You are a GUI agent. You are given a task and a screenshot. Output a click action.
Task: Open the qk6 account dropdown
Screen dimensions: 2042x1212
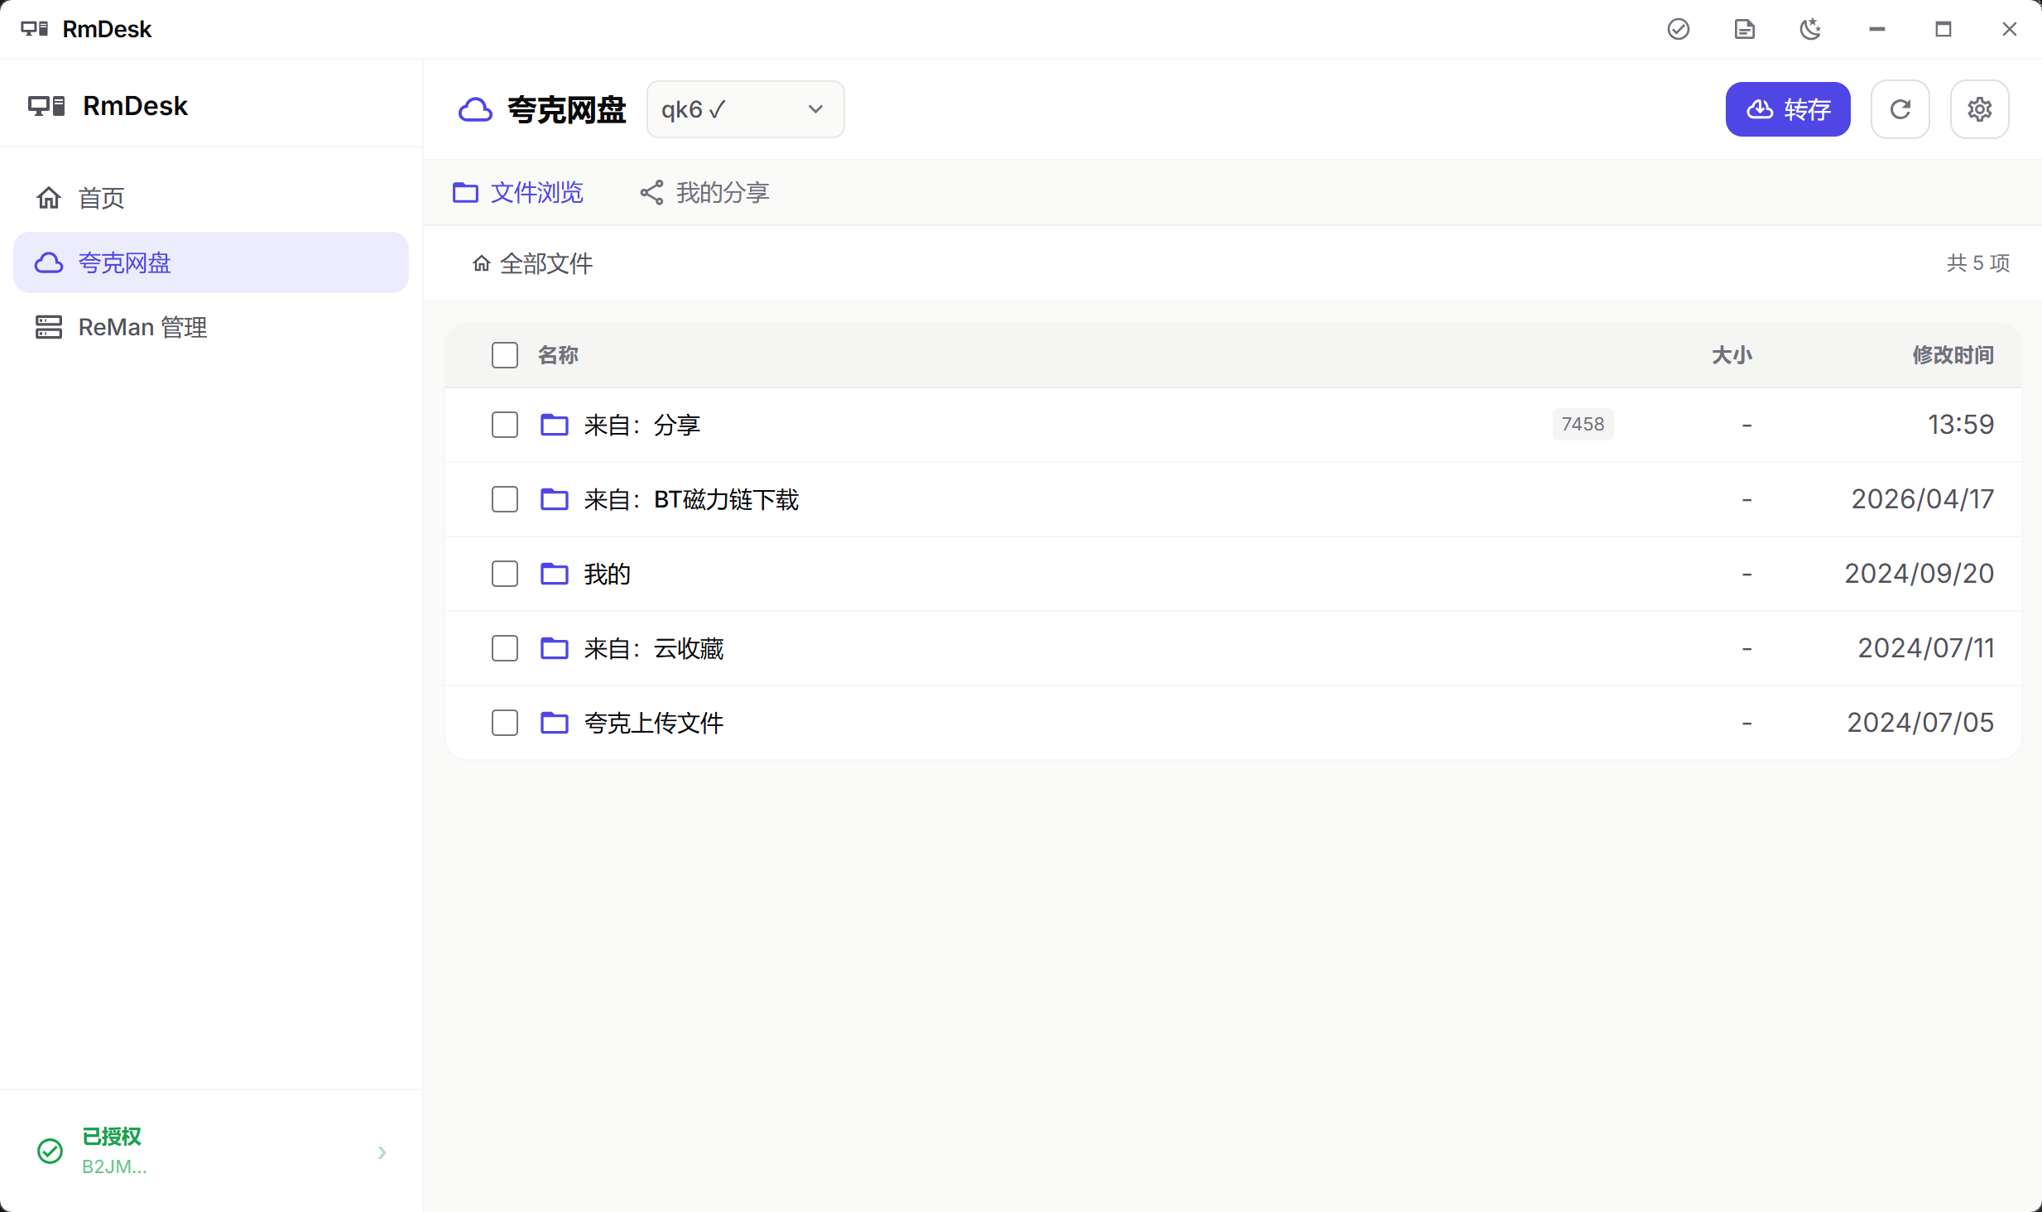tap(745, 109)
